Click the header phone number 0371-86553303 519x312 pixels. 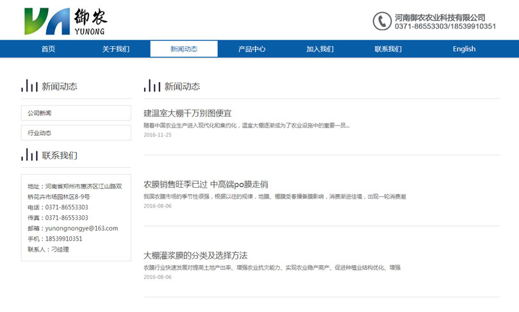coord(420,27)
